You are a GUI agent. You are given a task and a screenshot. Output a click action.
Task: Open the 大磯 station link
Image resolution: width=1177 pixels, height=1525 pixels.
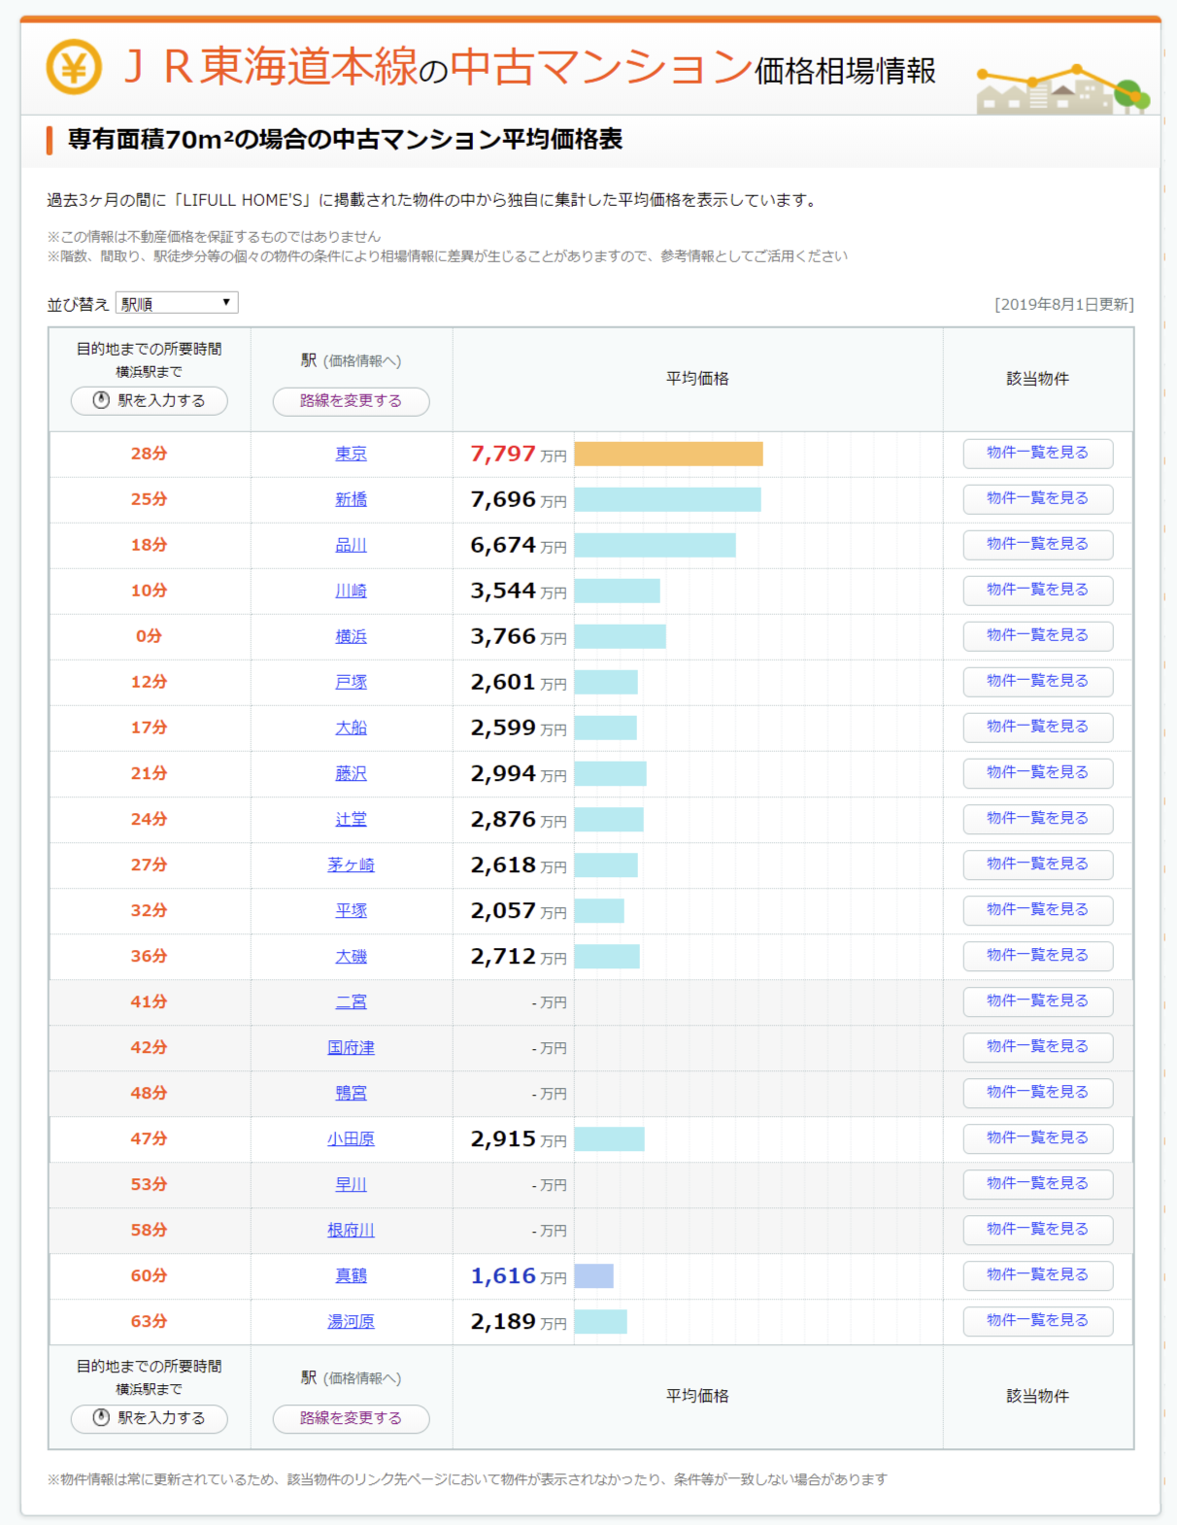[351, 956]
